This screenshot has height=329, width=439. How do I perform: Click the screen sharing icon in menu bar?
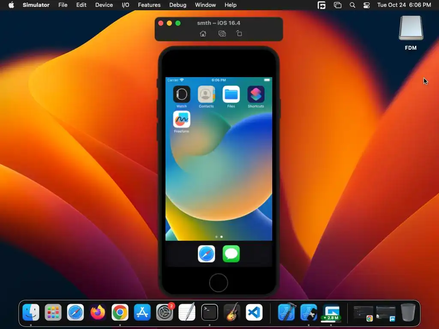(322, 5)
